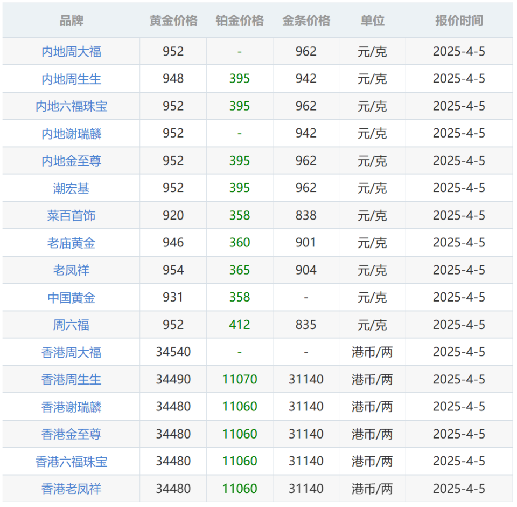The width and height of the screenshot is (517, 507).
Task: Select gold bar price 904 for 老凤祥
Action: point(306,270)
